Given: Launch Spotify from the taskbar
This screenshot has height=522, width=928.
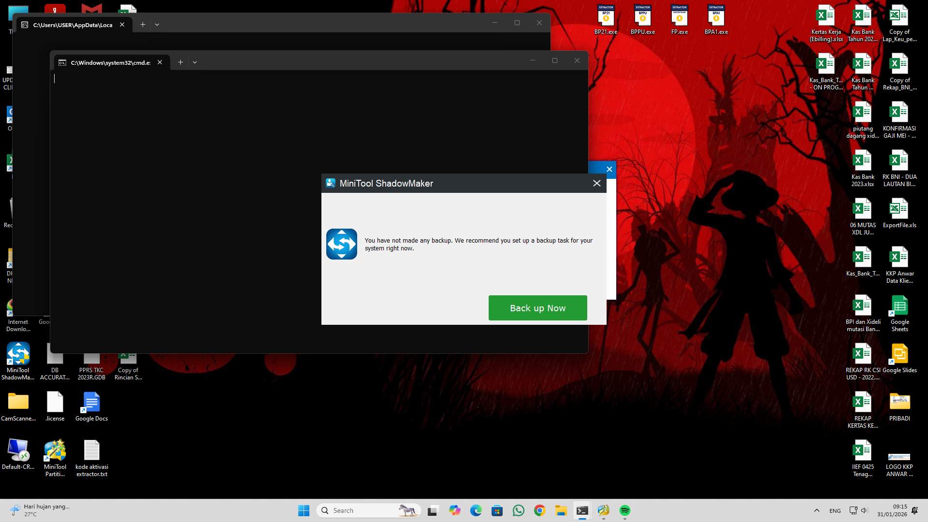Looking at the screenshot, I should 625,510.
